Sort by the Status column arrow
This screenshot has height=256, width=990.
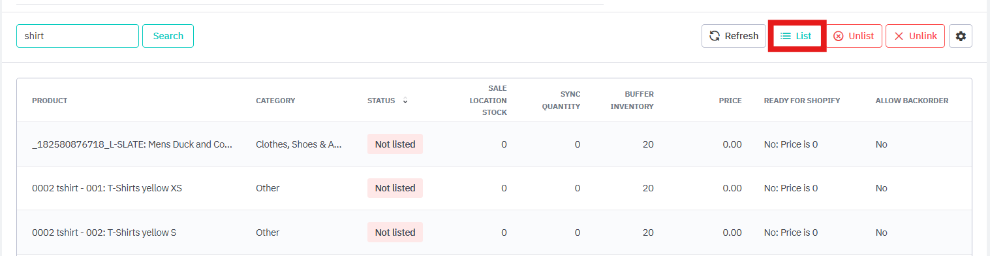405,101
